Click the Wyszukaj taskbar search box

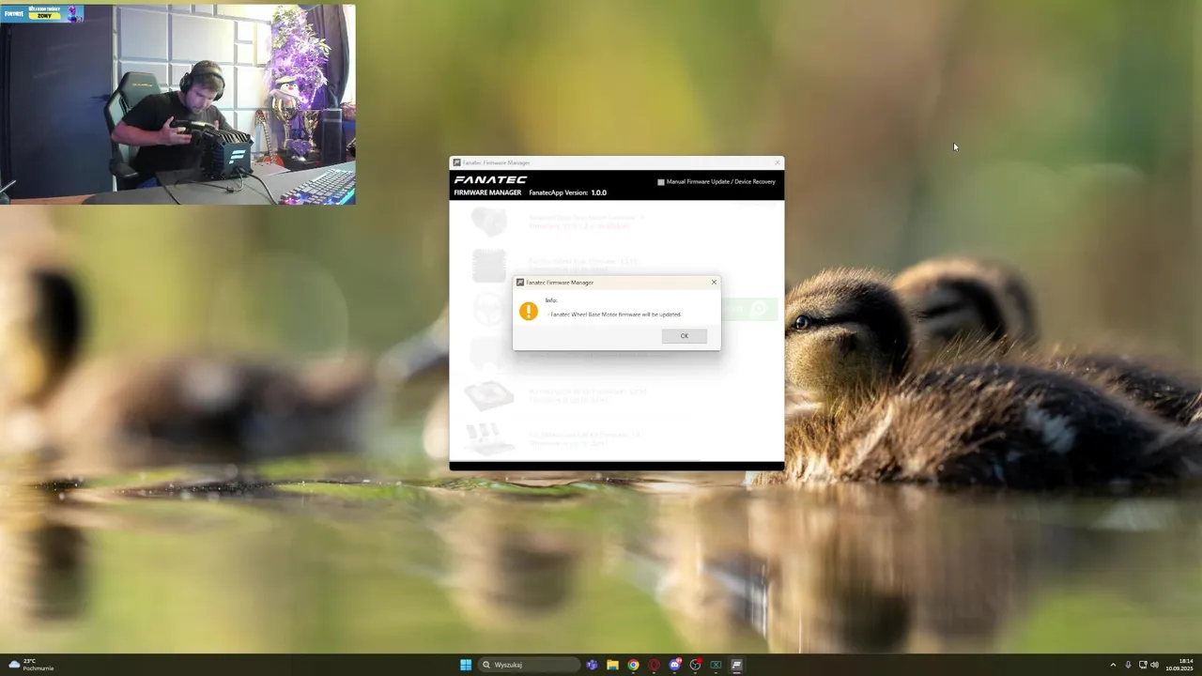(529, 665)
